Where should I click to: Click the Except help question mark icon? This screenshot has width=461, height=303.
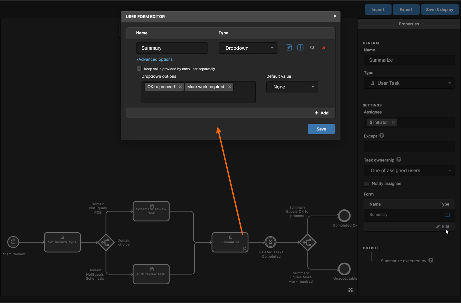pyautogui.click(x=382, y=135)
